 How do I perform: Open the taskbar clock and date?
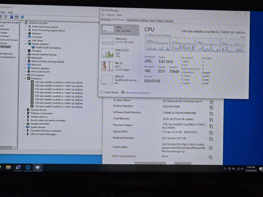coord(251,169)
